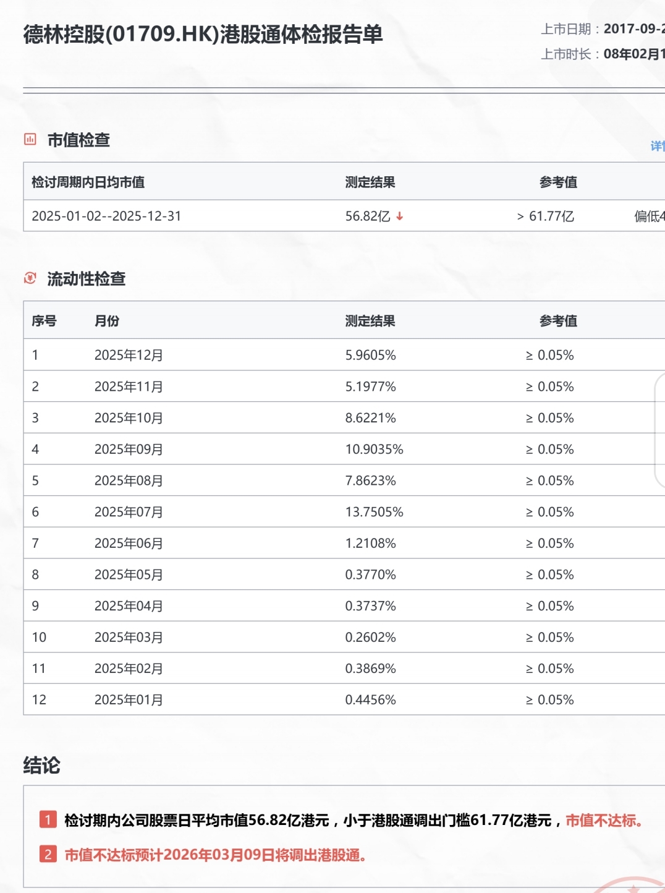Image resolution: width=665 pixels, height=893 pixels.
Task: Click the value 5.1977%
Action: point(370,387)
